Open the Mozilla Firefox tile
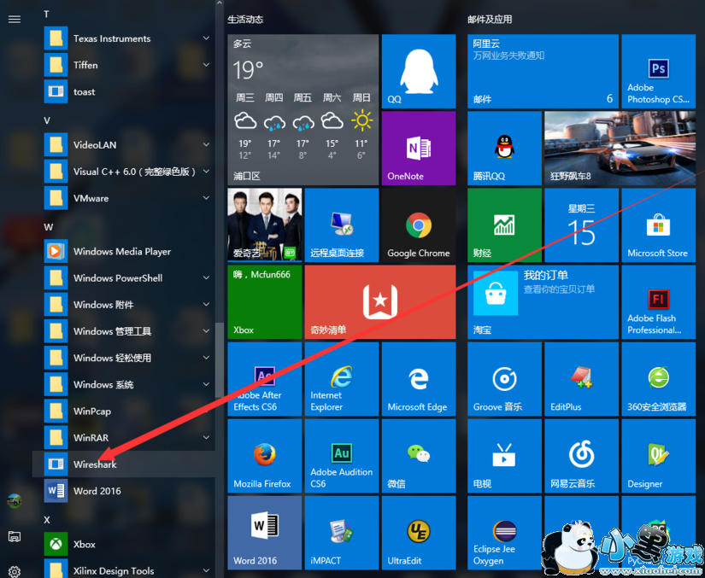This screenshot has width=705, height=578. pyautogui.click(x=264, y=457)
